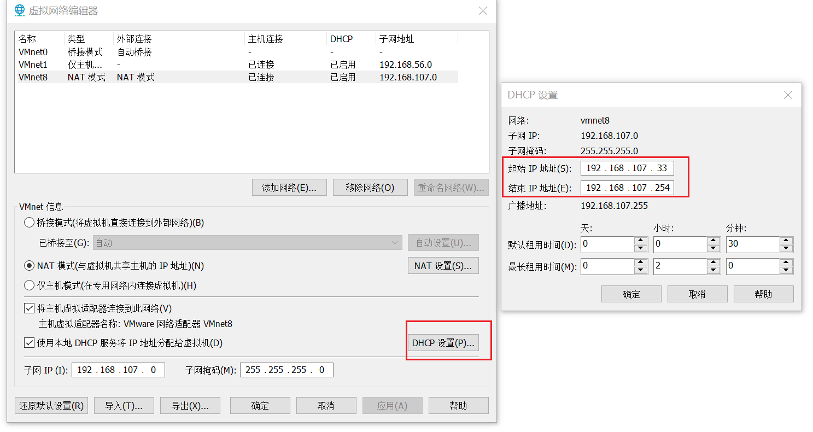This screenshot has height=432, width=813.
Task: Confirm with 确定 in DHCP 设置 dialog
Action: [631, 294]
